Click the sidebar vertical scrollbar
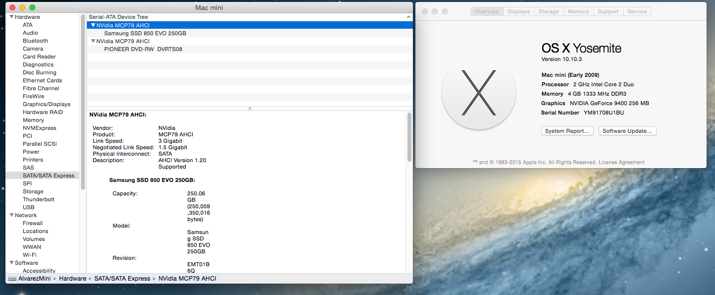The height and width of the screenshot is (295, 715). pyautogui.click(x=83, y=102)
